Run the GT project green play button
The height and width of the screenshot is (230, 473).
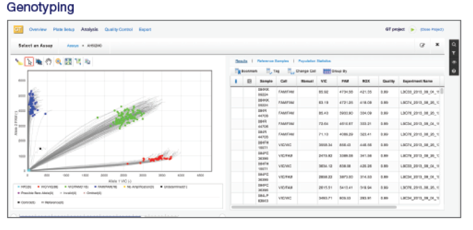tap(412, 29)
